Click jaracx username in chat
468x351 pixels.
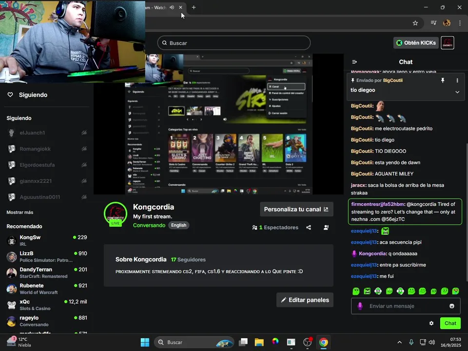[358, 185]
